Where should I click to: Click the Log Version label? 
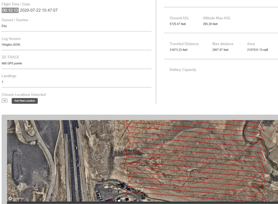pyautogui.click(x=11, y=39)
